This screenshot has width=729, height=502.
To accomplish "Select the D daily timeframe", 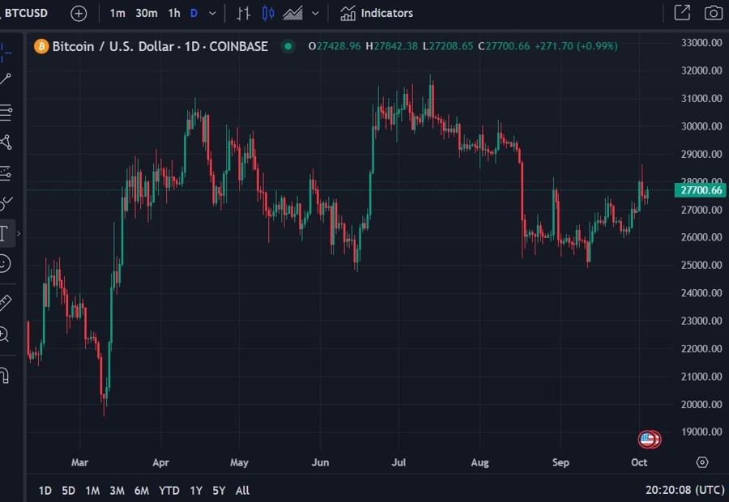I will (194, 14).
